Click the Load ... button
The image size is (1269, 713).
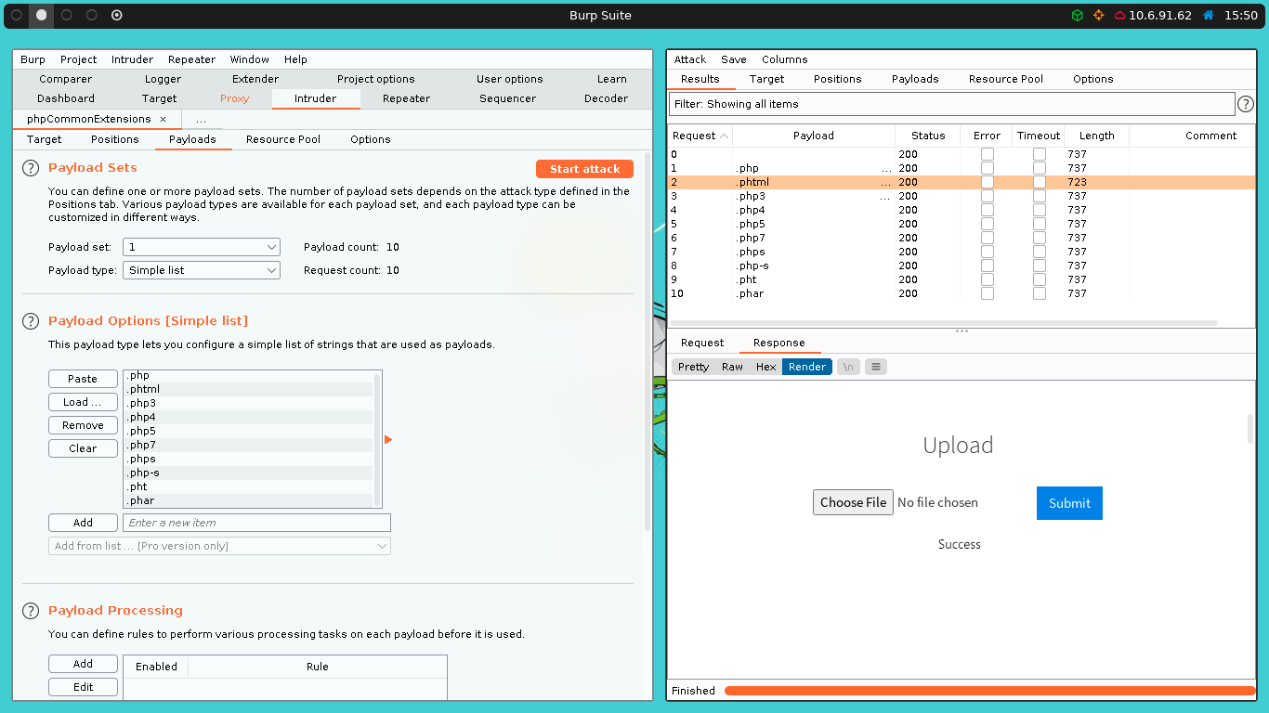coord(83,402)
